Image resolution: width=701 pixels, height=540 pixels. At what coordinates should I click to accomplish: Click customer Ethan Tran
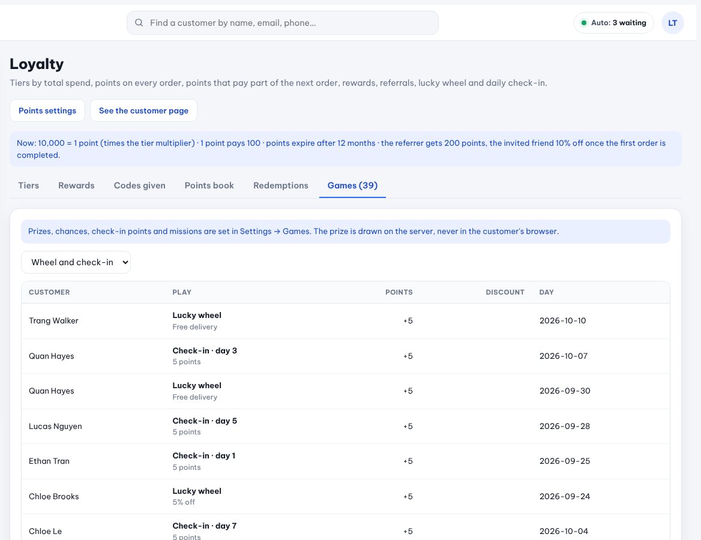pos(49,461)
